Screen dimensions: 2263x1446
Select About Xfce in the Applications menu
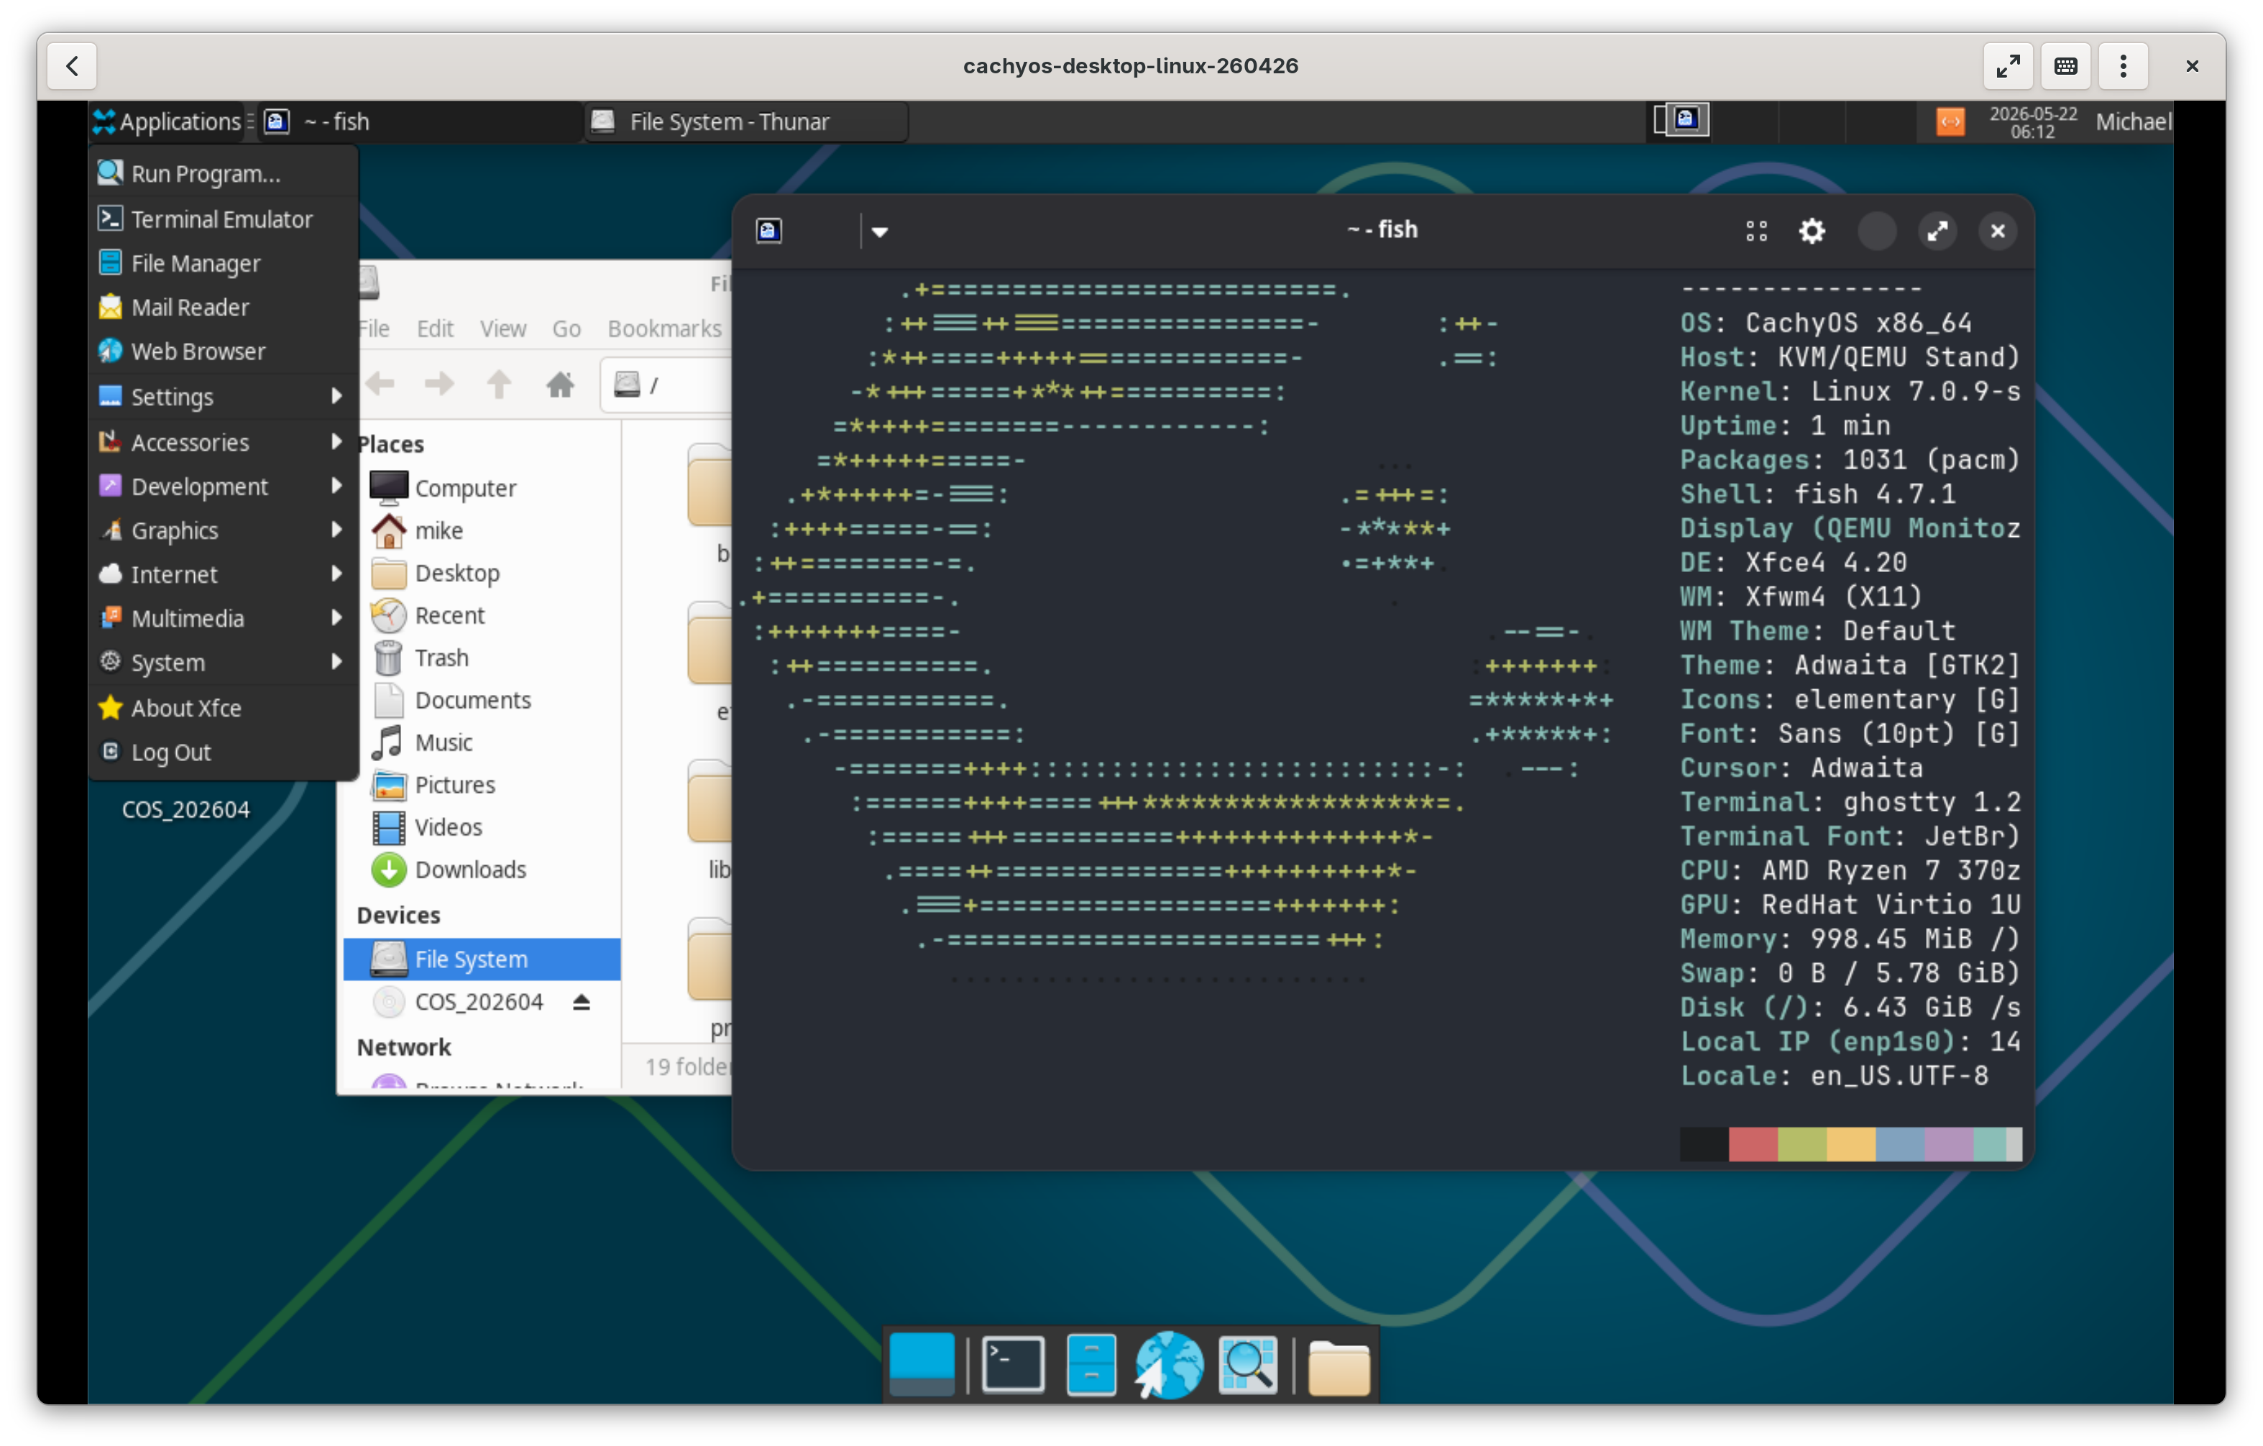(224, 707)
